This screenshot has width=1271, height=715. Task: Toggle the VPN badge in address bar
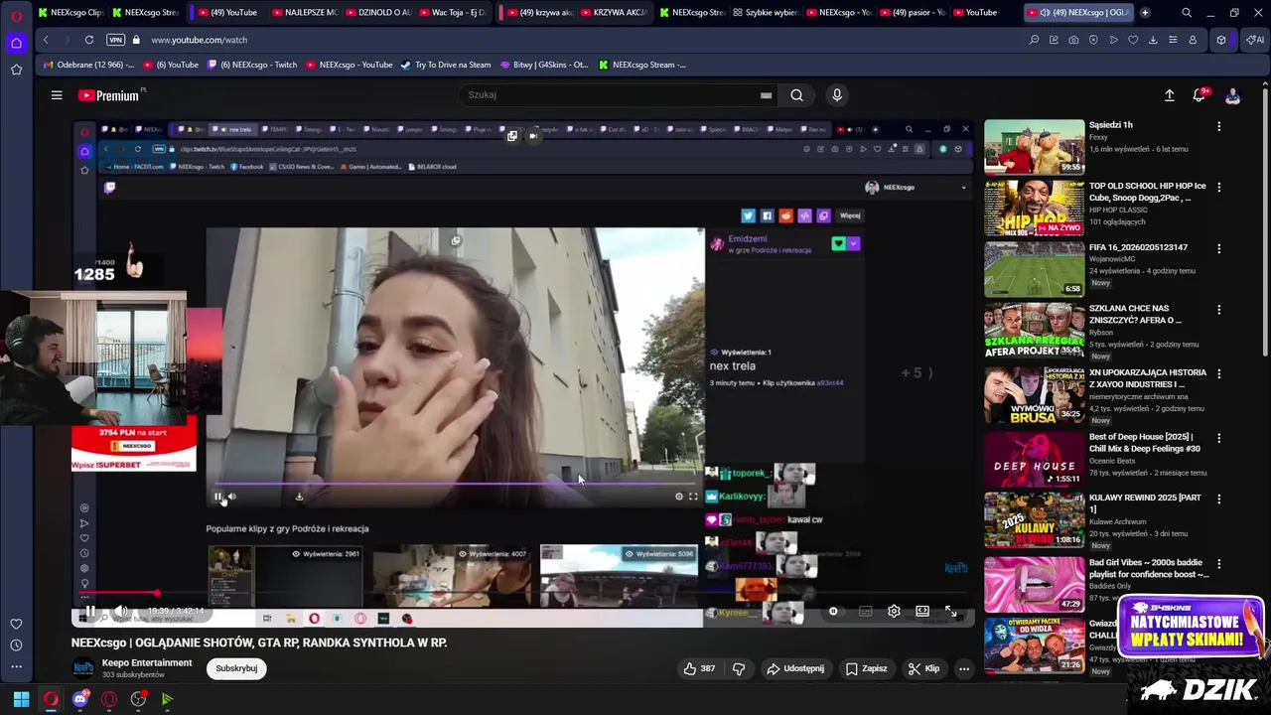[116, 40]
